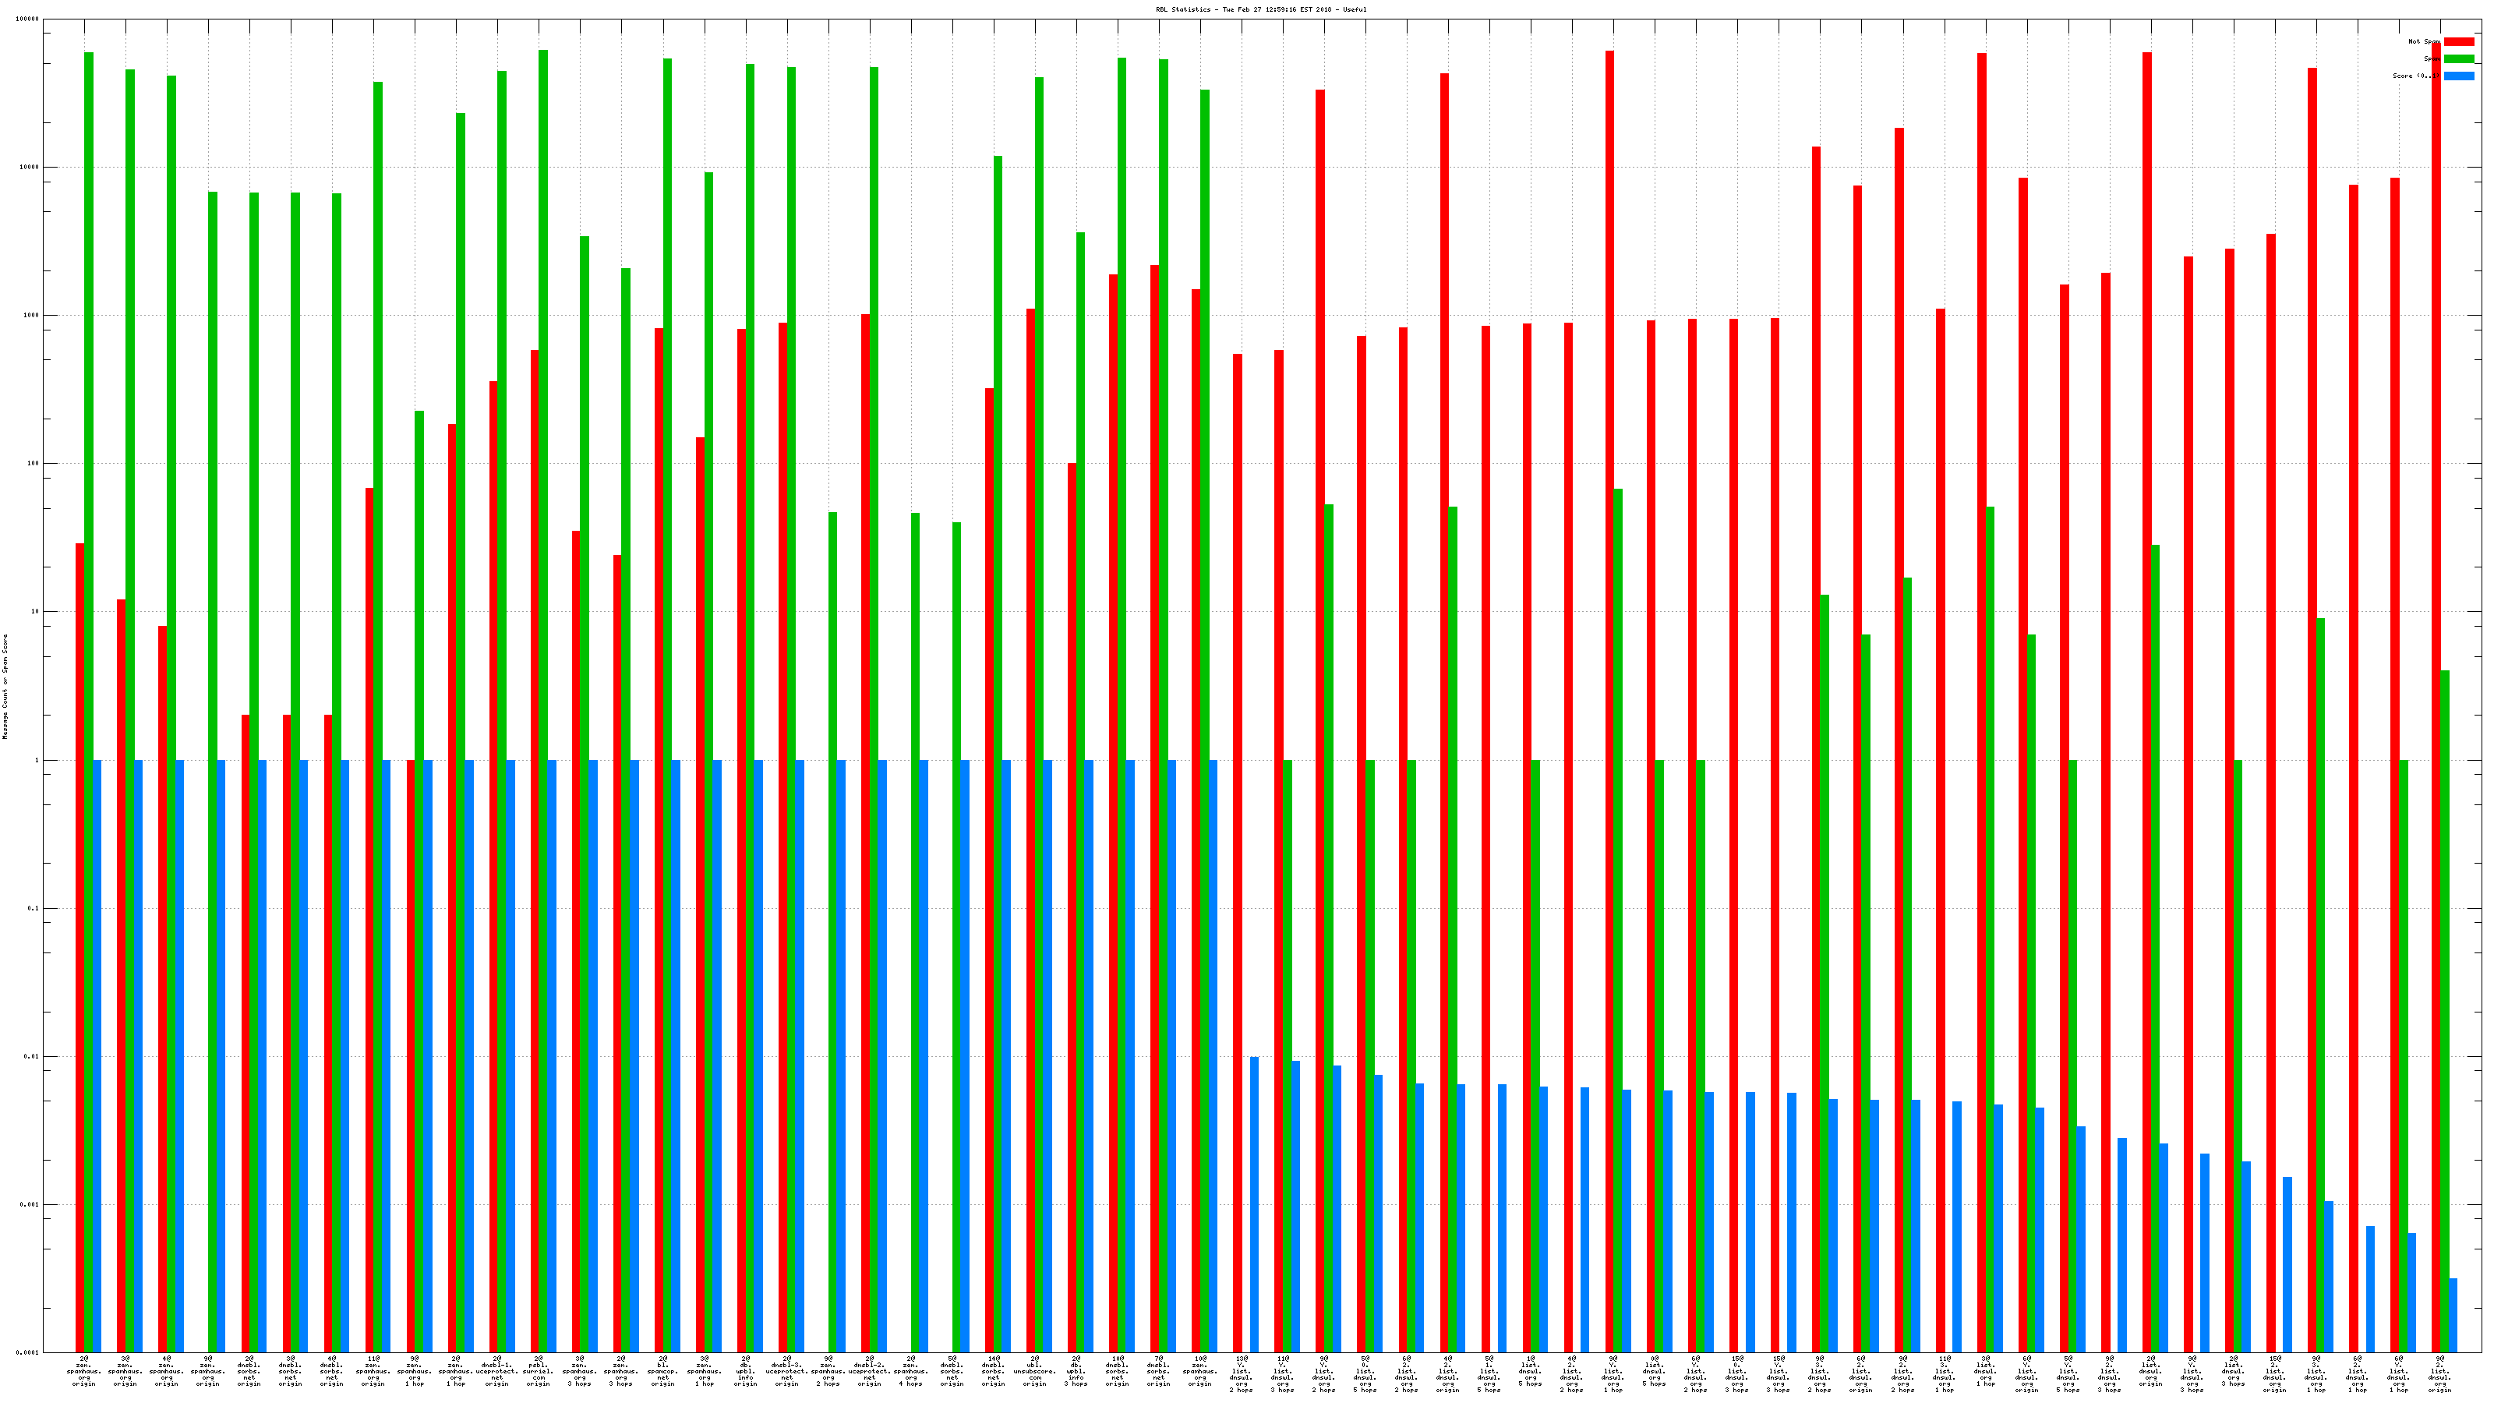Click the Message Count or Spam Score axis label
Image resolution: width=2494 pixels, height=1403 pixels.
tap(5, 687)
